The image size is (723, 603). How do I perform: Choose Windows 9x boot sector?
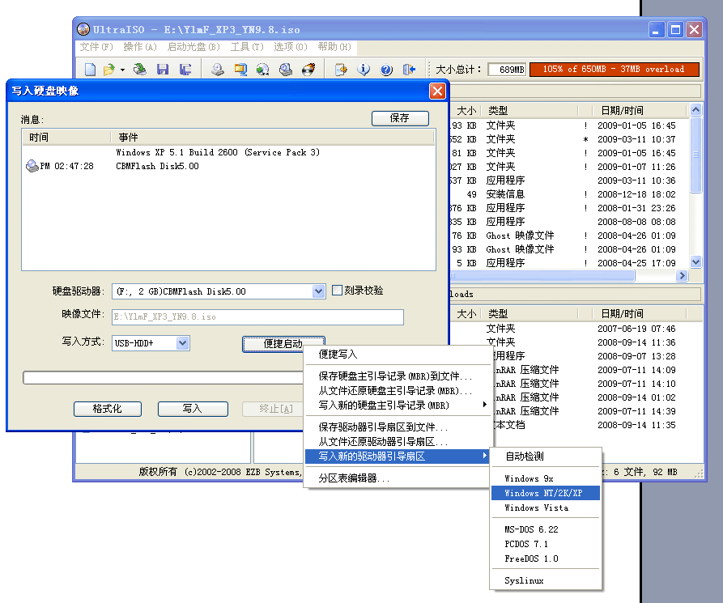tap(546, 478)
